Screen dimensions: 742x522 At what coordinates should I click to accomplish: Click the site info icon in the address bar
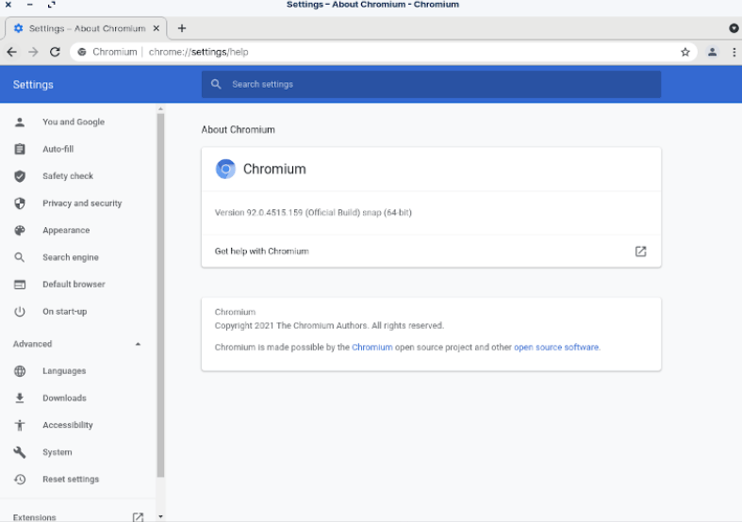(82, 52)
